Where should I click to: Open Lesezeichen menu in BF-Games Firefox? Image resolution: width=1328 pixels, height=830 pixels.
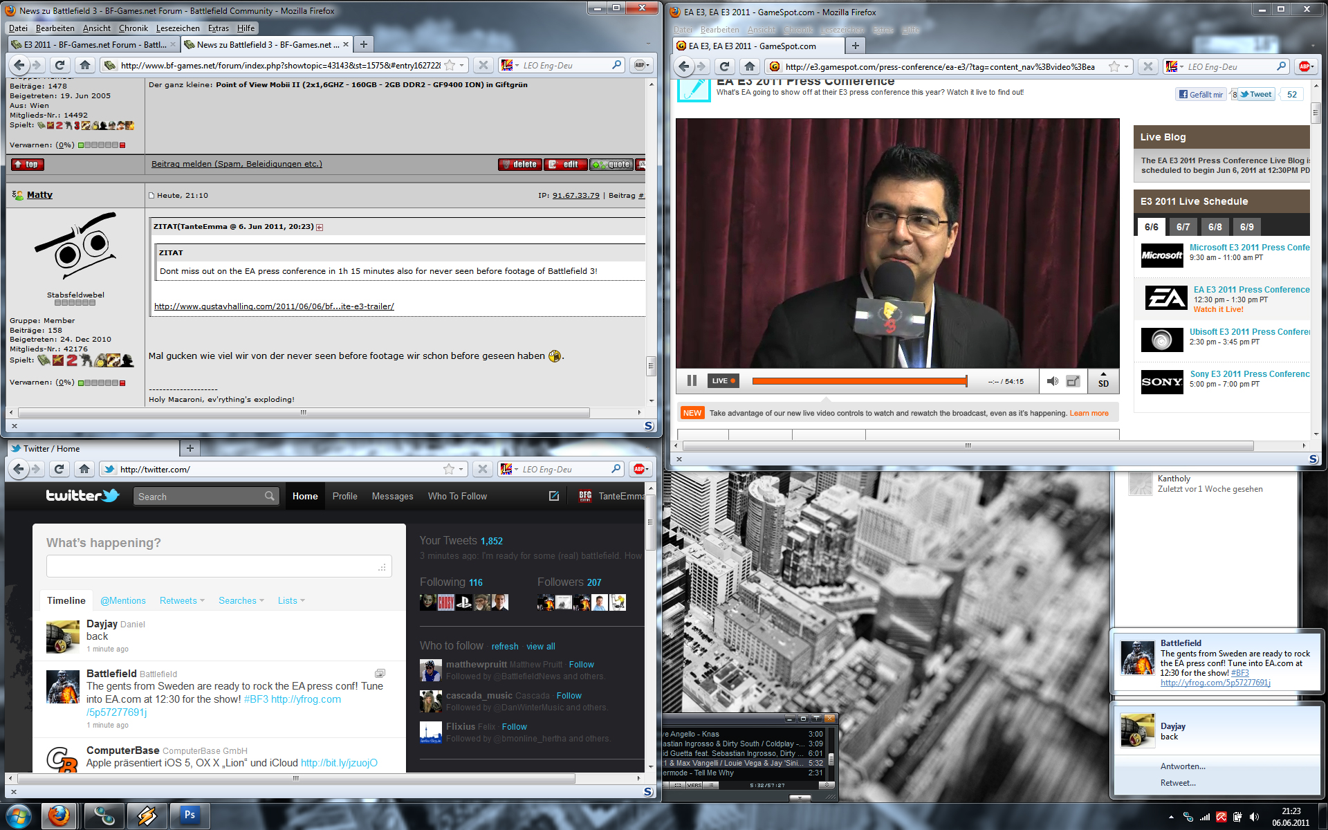(x=178, y=28)
